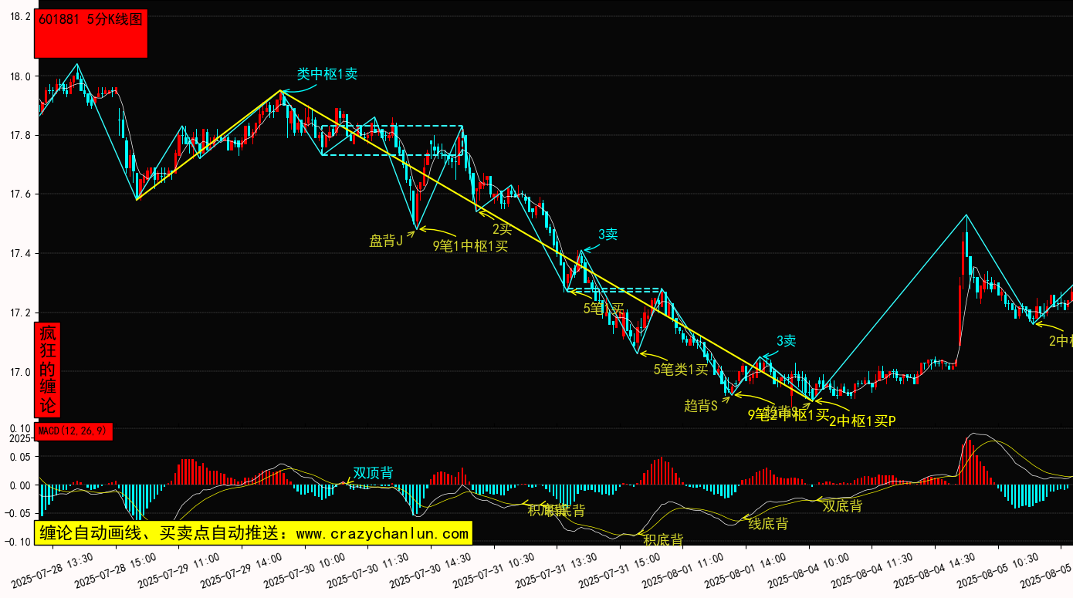The height and width of the screenshot is (598, 1073).
Task: Click the 线底背 MACD annotation
Action: click(768, 524)
